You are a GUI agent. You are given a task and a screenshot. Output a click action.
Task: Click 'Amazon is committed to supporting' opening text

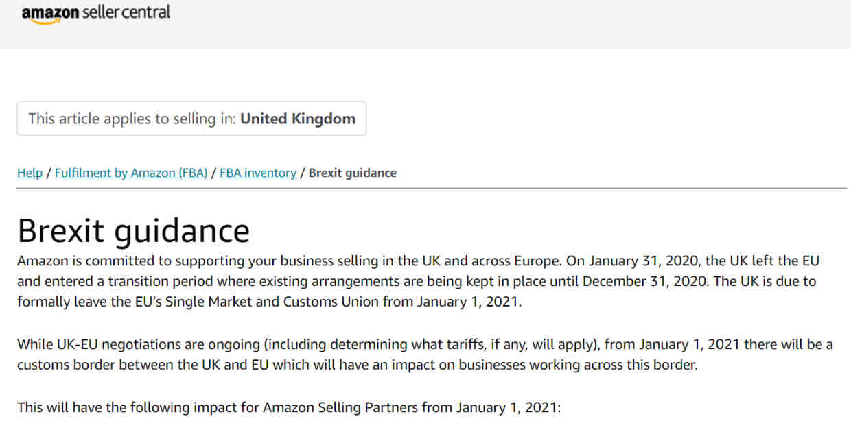pos(114,261)
